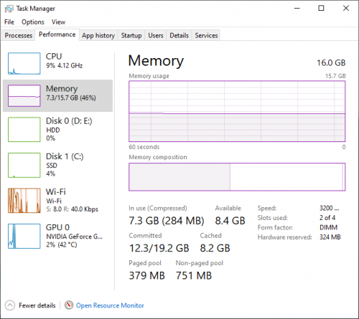
Task: Minimize the Task Manager window
Action: tap(297, 9)
